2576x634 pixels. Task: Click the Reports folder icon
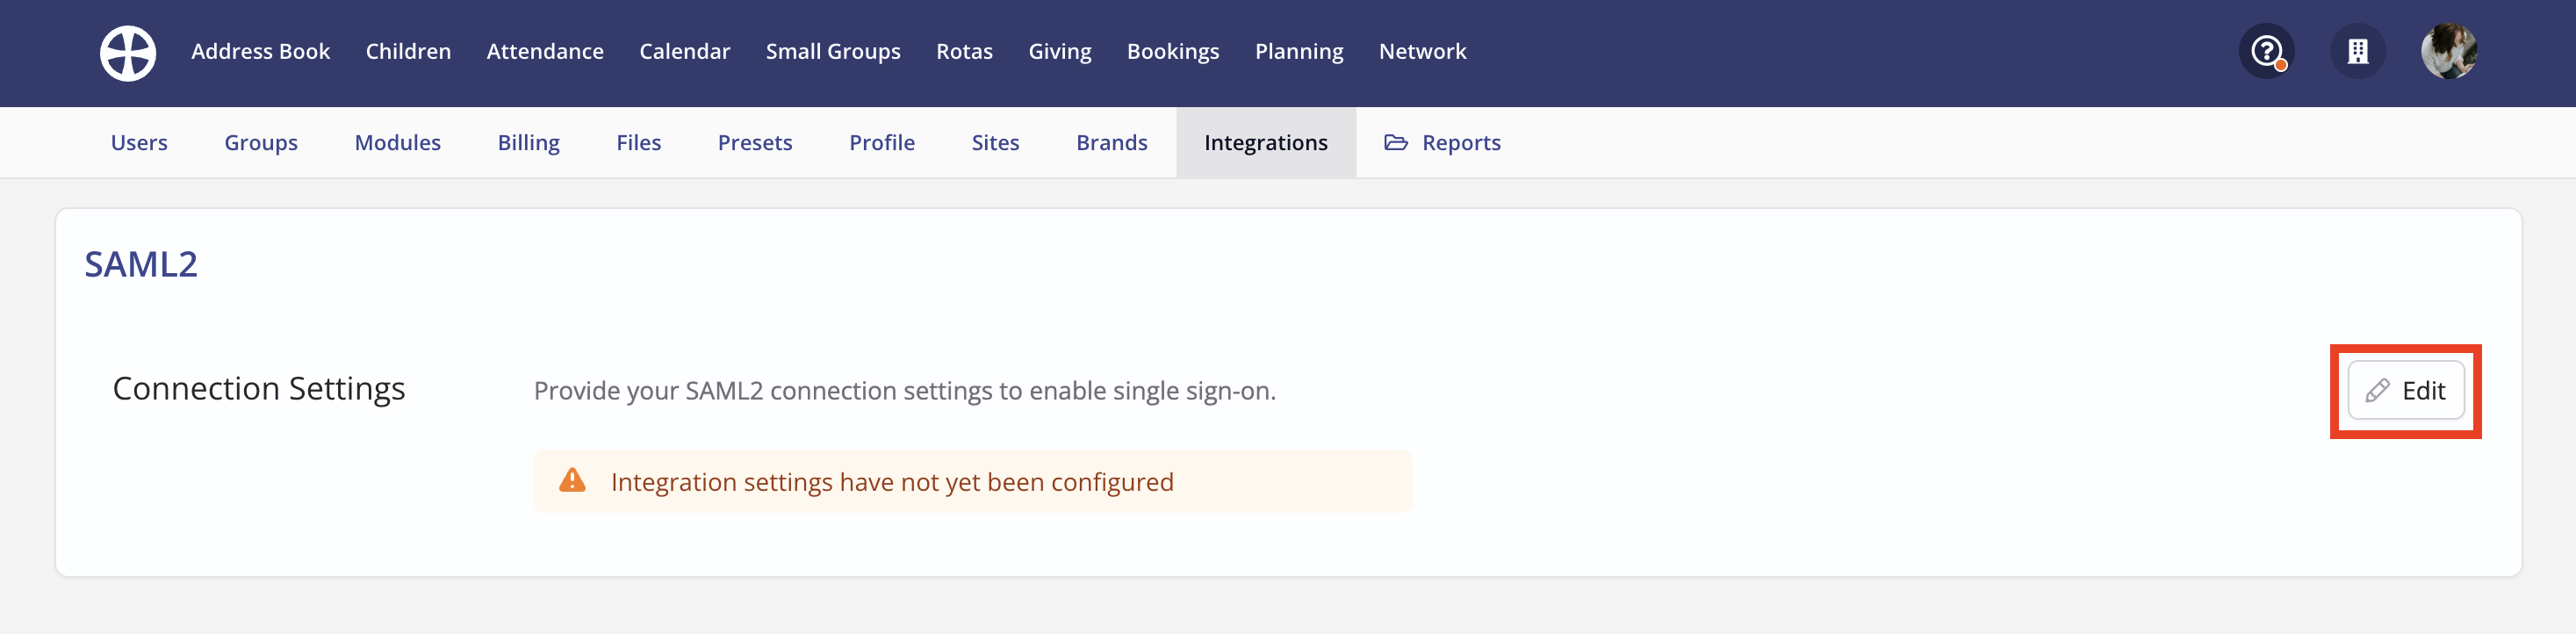click(x=1396, y=142)
